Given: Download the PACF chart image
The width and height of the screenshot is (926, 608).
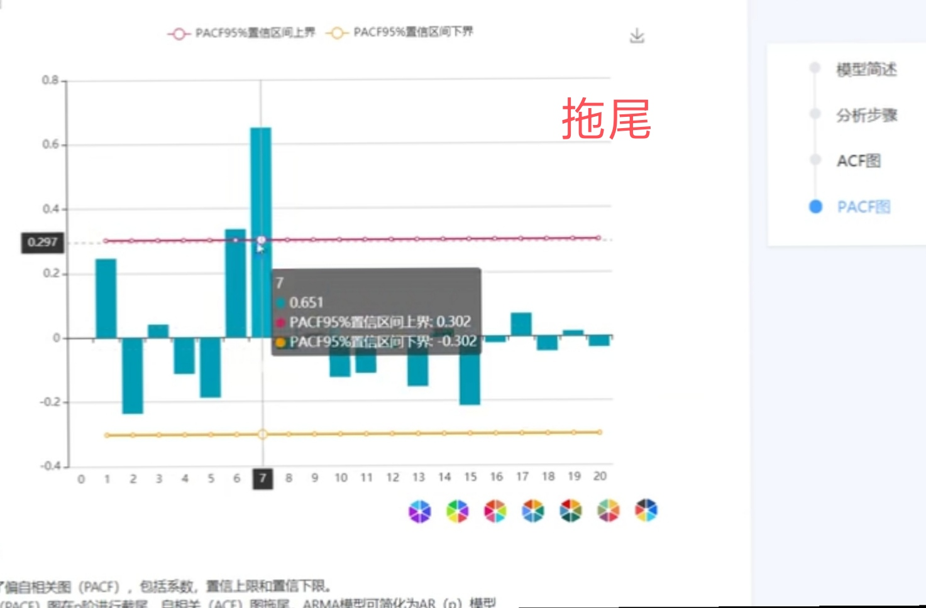Looking at the screenshot, I should click(637, 36).
